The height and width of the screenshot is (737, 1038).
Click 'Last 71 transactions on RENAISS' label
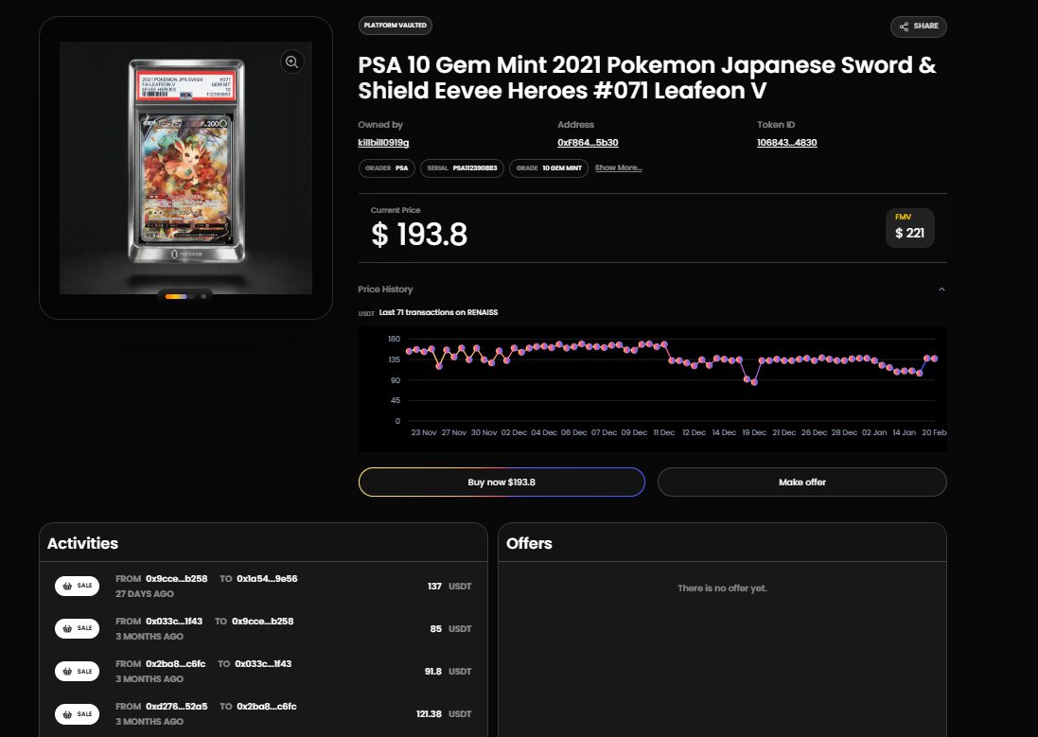(x=438, y=312)
